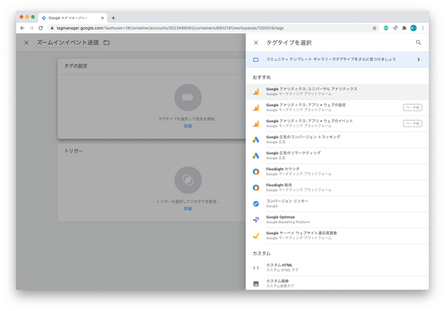This screenshot has height=311, width=445.
Task: Open 詳細 link under トリガー
Action: pyautogui.click(x=188, y=208)
